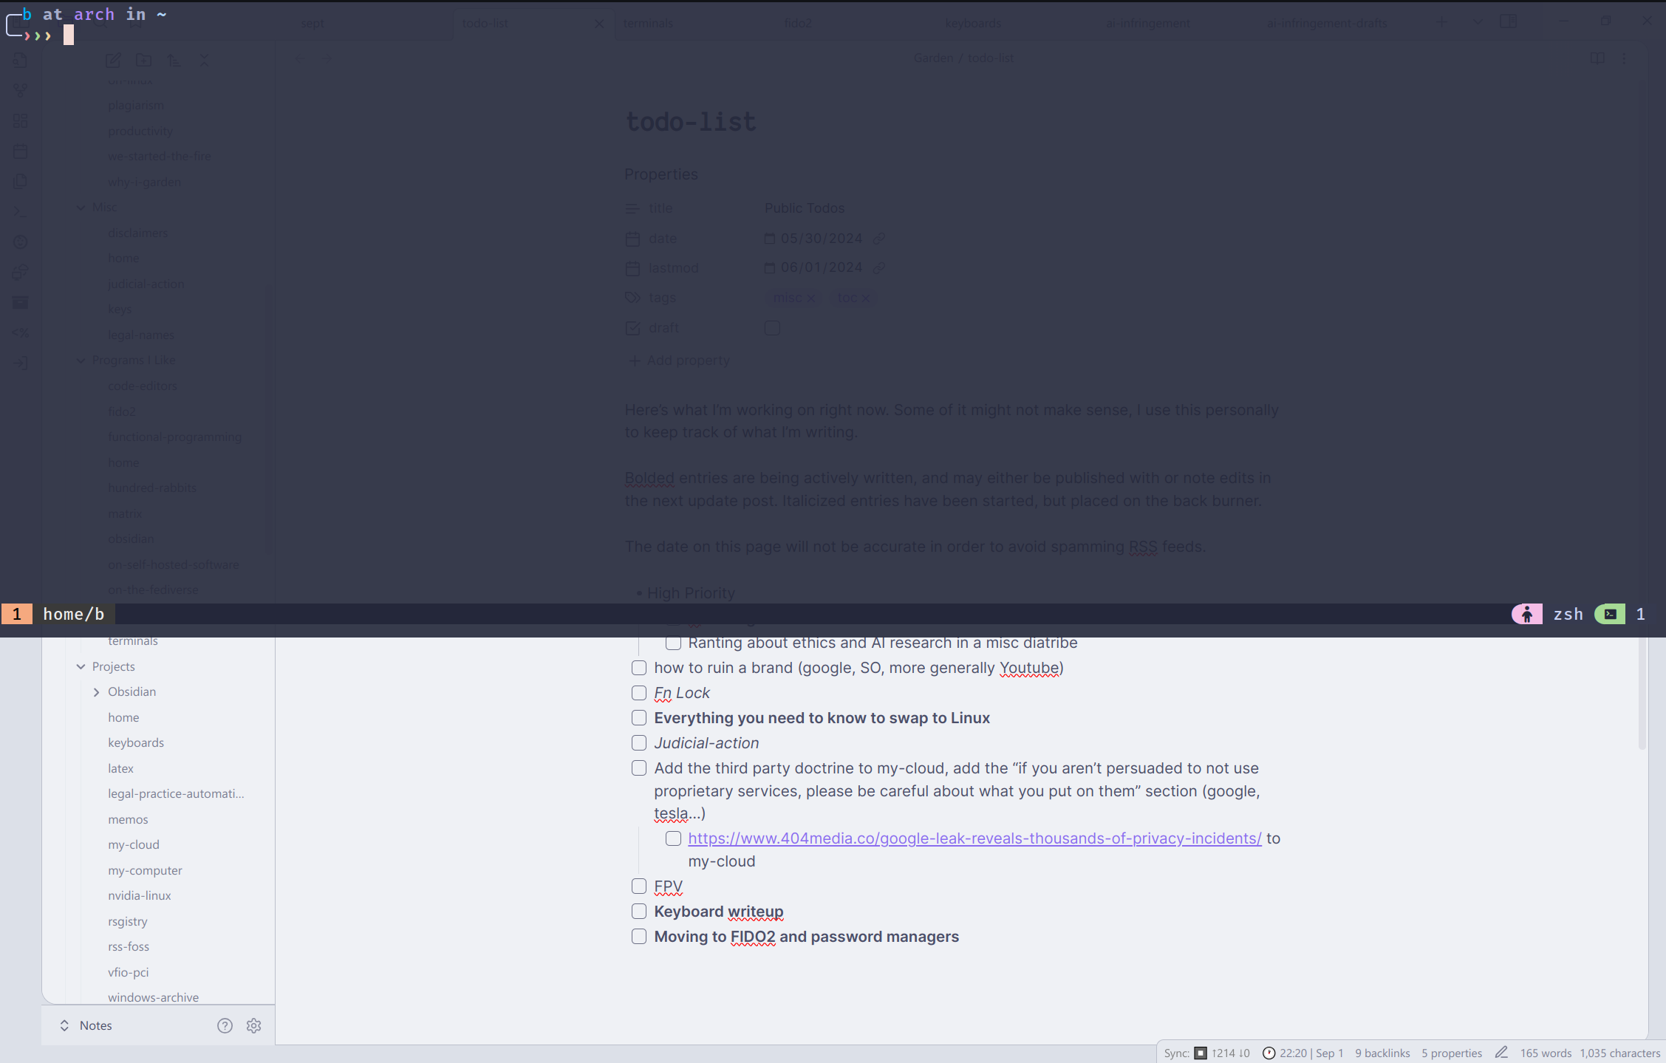Viewport: 1666px width, 1063px height.
Task: Toggle editing mode via pencil status icon
Action: click(1501, 1053)
